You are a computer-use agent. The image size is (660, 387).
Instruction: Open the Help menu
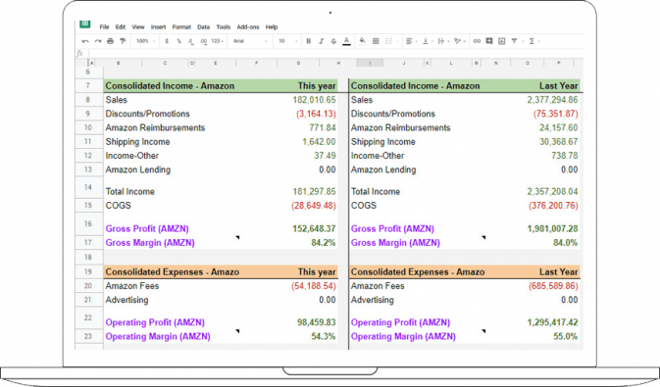(x=272, y=26)
